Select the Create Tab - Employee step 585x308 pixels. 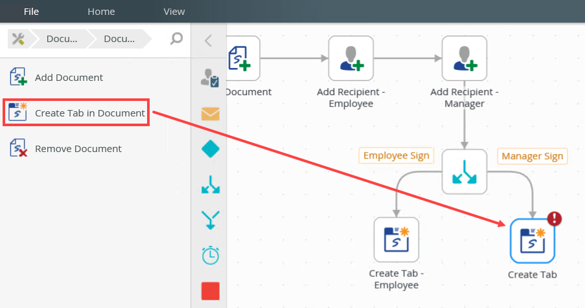point(396,240)
